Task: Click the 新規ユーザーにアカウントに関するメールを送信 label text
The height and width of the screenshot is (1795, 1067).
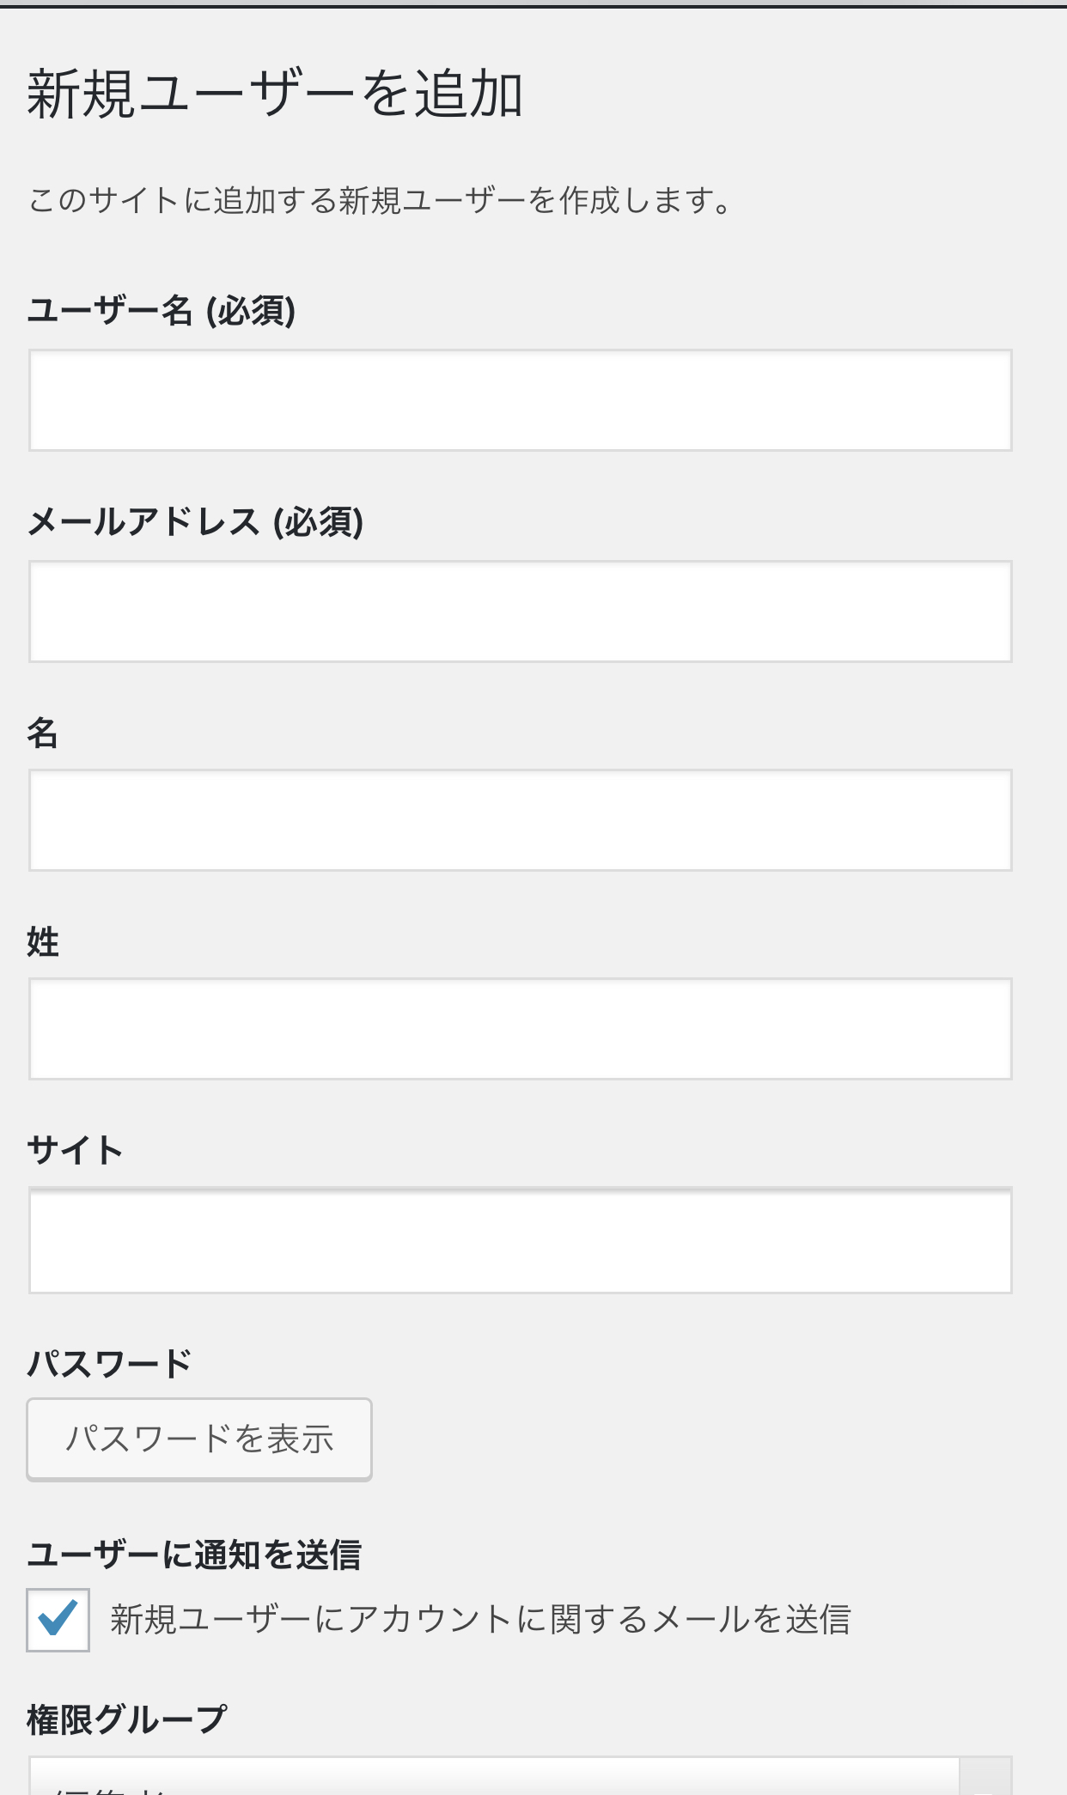Action: pyautogui.click(x=480, y=1620)
